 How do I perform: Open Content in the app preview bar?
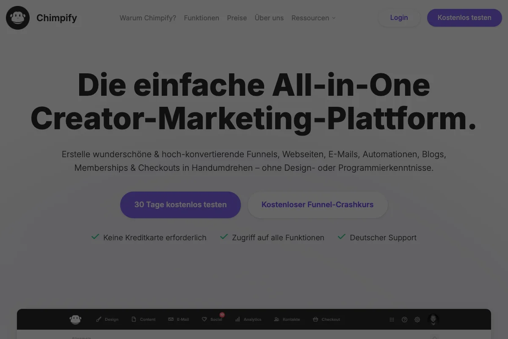click(x=144, y=320)
